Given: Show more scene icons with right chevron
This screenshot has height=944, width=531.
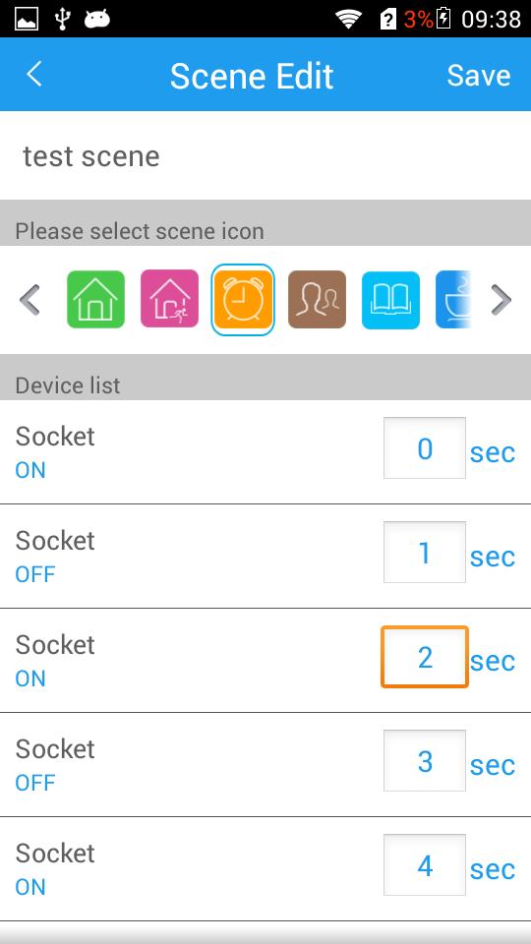Looking at the screenshot, I should (x=501, y=300).
